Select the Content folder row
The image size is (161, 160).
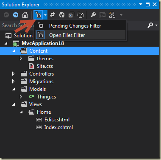[80, 51]
